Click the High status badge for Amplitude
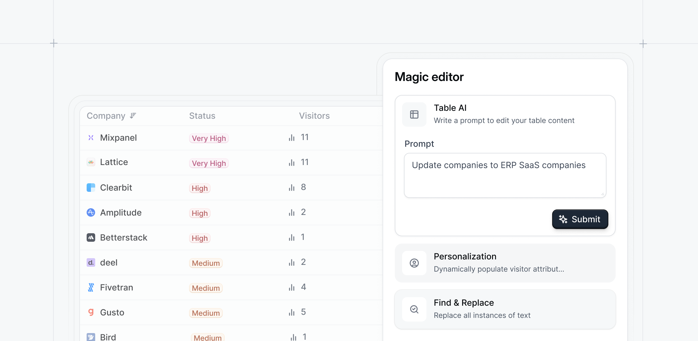Image resolution: width=698 pixels, height=341 pixels. [200, 213]
